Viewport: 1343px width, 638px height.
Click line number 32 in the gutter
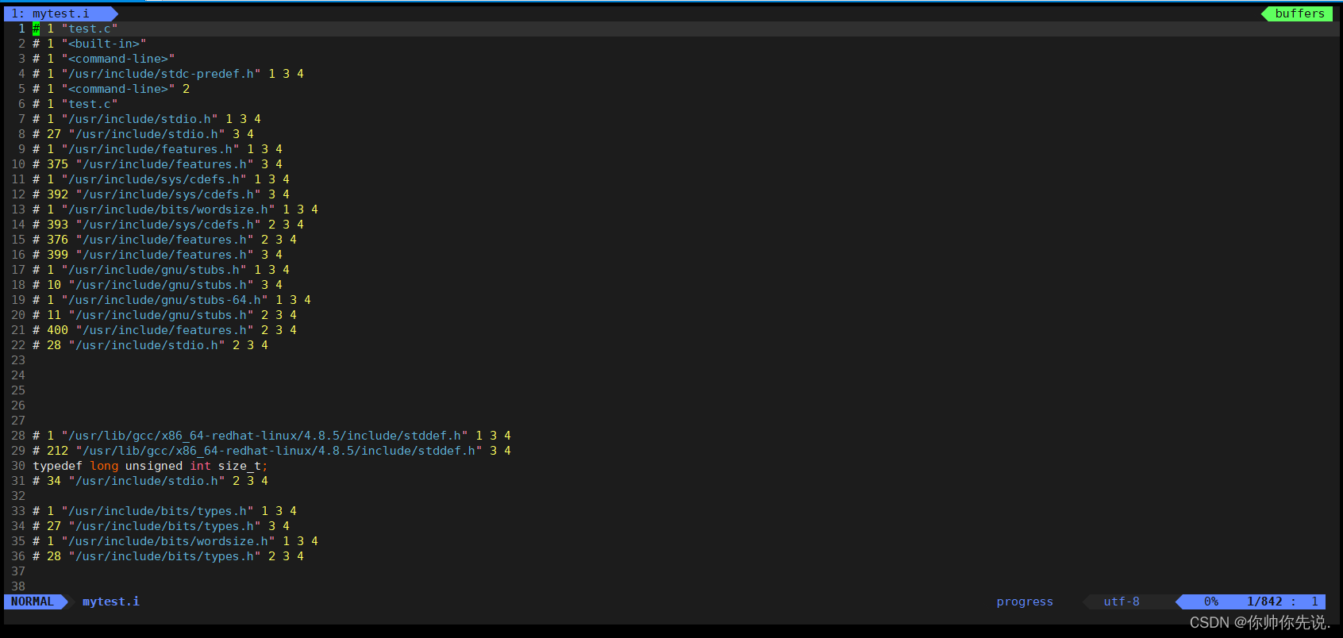(18, 496)
